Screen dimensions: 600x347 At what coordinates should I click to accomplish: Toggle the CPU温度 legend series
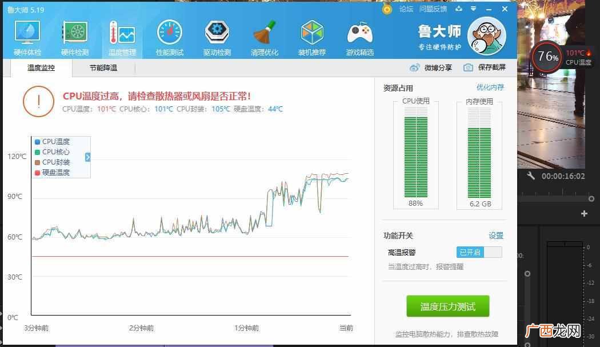53,141
